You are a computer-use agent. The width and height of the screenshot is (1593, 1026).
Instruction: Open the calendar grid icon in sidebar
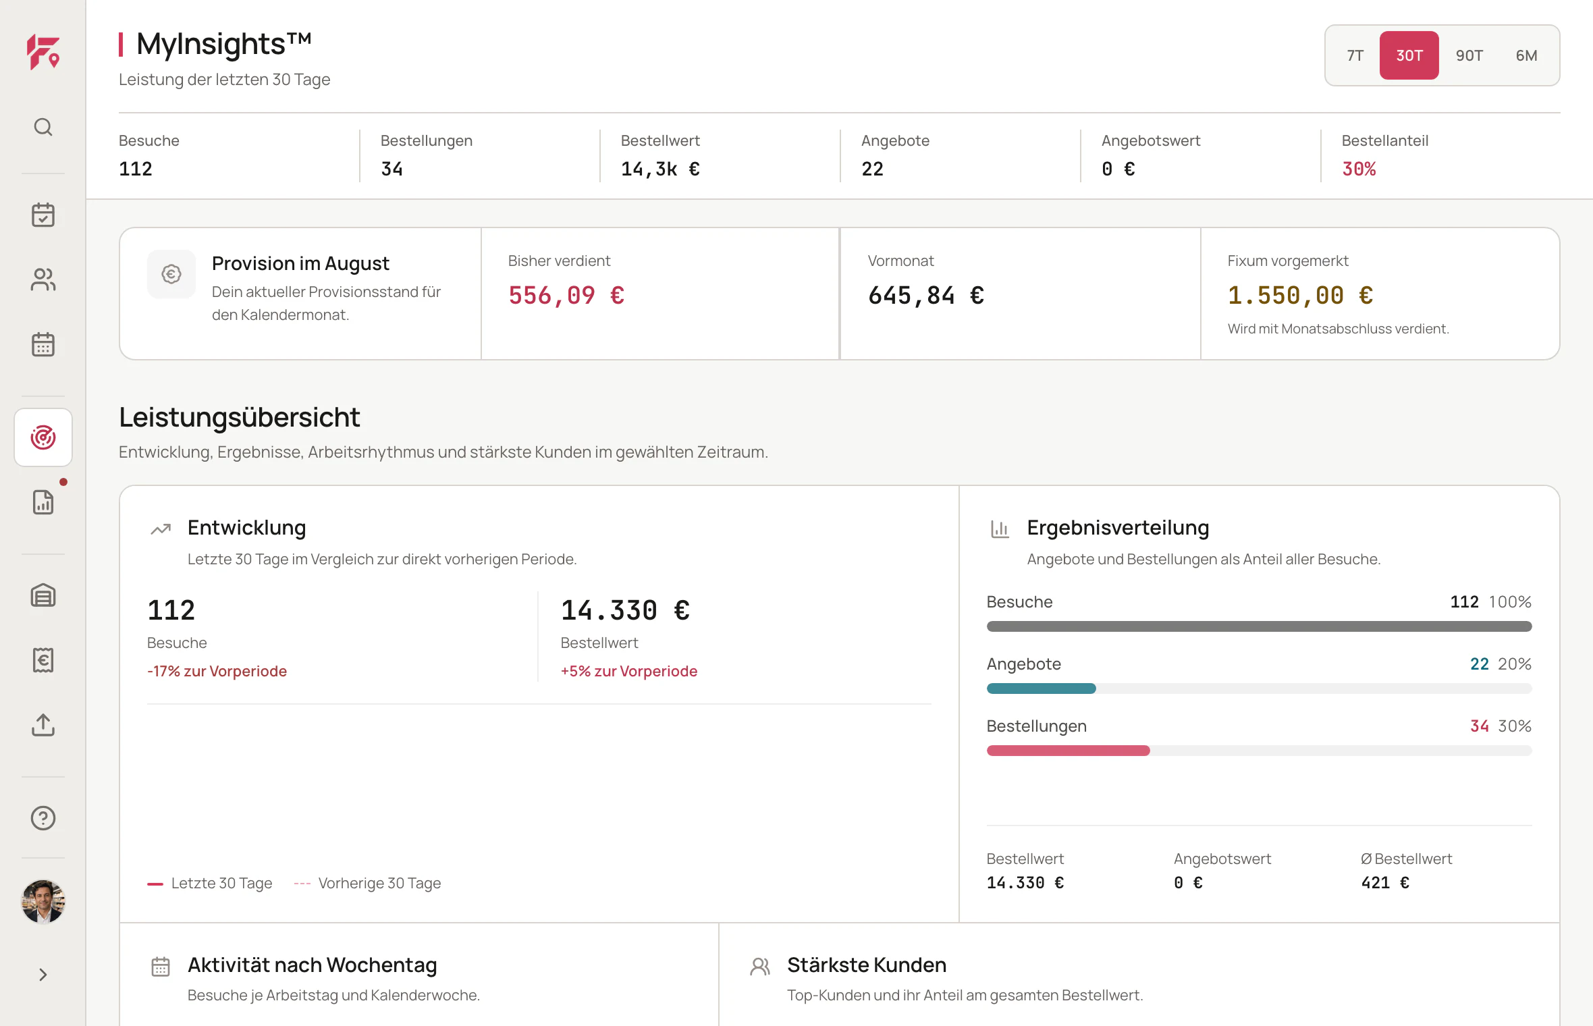[x=43, y=344]
